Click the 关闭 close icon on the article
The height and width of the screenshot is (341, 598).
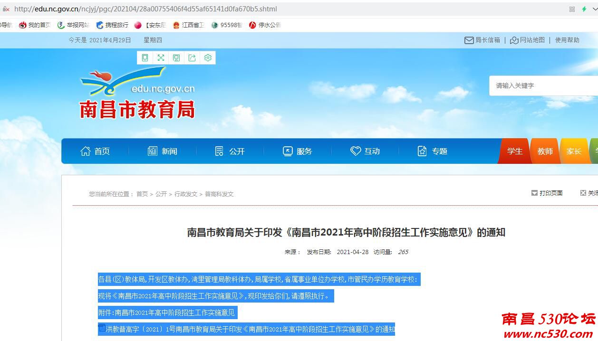coord(583,192)
